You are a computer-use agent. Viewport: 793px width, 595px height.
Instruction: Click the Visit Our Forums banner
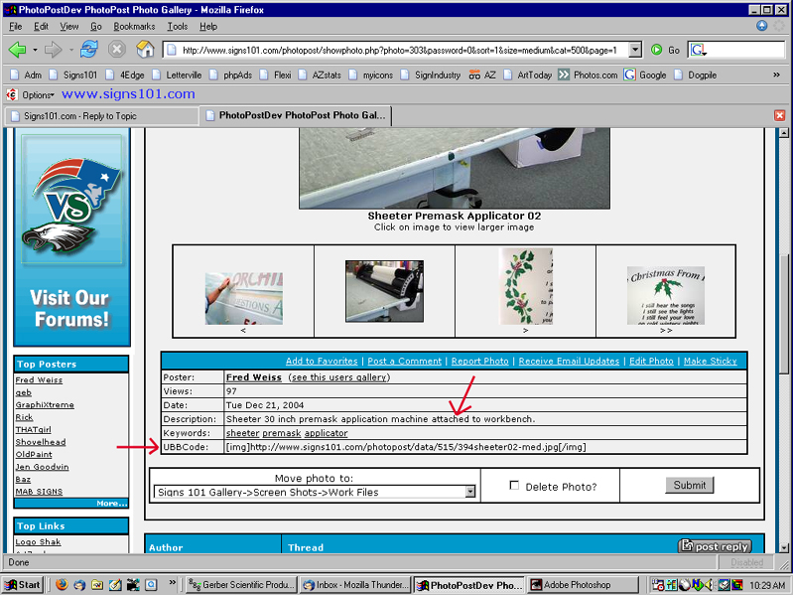click(71, 237)
